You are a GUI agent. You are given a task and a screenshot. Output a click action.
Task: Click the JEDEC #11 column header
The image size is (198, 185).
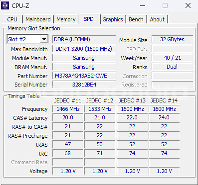click(x=68, y=100)
